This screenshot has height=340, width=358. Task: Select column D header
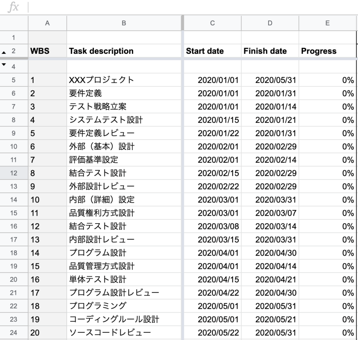[x=270, y=23]
